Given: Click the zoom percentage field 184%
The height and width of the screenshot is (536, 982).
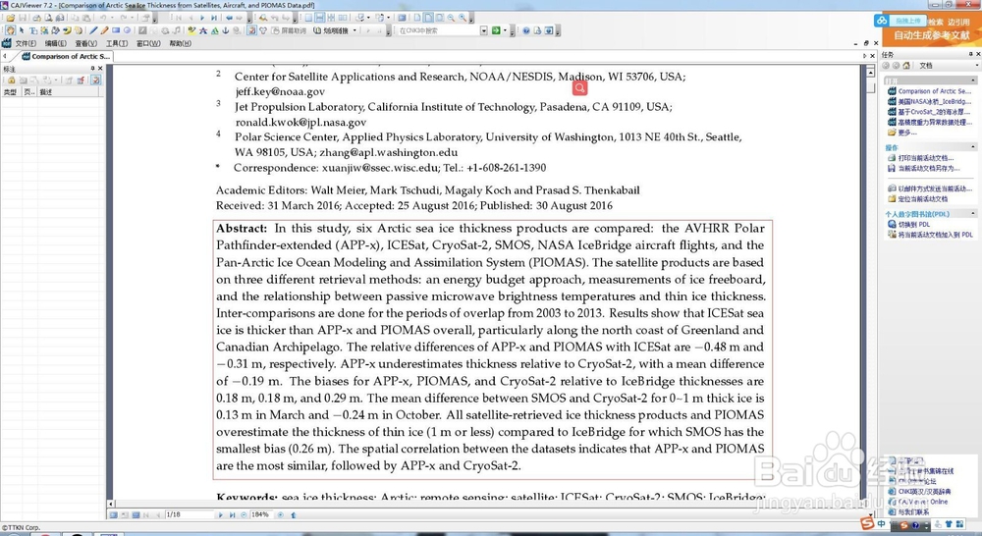Looking at the screenshot, I should 261,514.
